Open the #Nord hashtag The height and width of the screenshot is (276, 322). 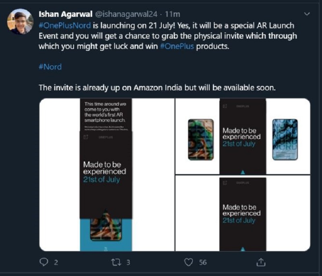click(50, 67)
